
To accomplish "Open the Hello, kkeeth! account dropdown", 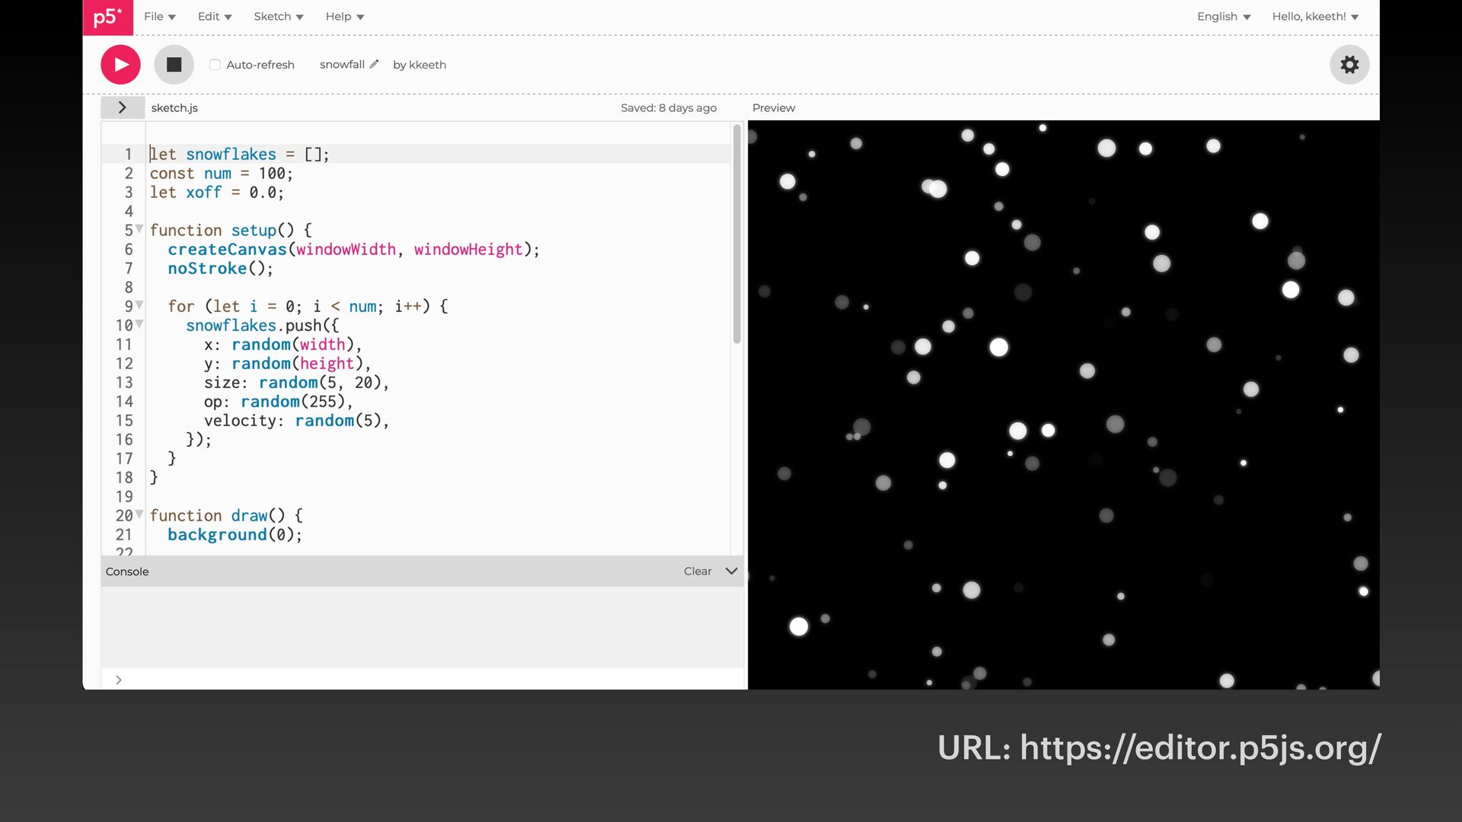I will pyautogui.click(x=1315, y=17).
